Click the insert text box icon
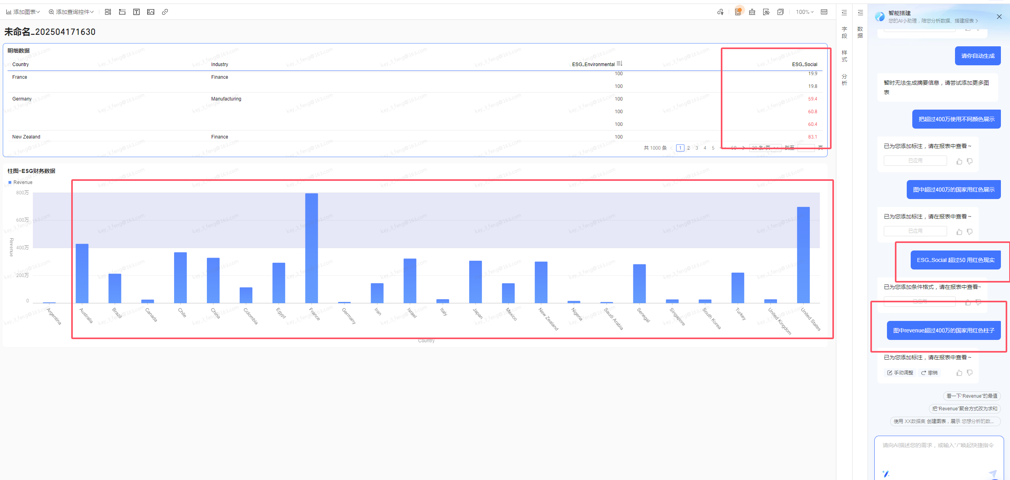This screenshot has height=480, width=1010. pos(136,12)
